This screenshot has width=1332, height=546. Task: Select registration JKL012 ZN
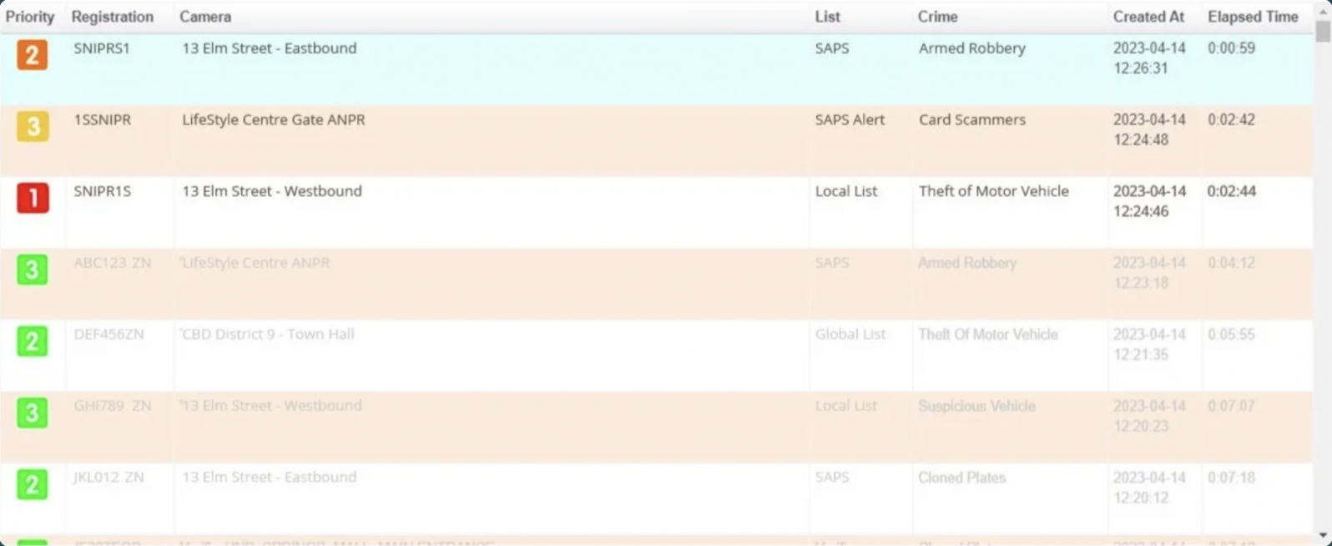[108, 478]
